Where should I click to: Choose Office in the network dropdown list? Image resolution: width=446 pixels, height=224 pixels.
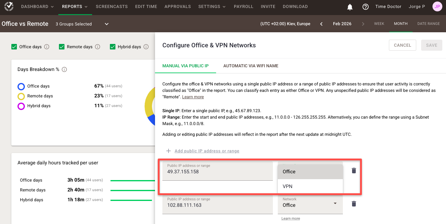(310, 172)
